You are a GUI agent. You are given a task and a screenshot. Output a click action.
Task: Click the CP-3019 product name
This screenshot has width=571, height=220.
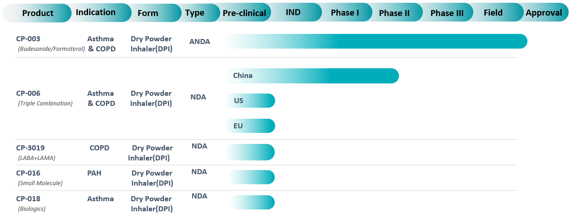click(x=30, y=148)
